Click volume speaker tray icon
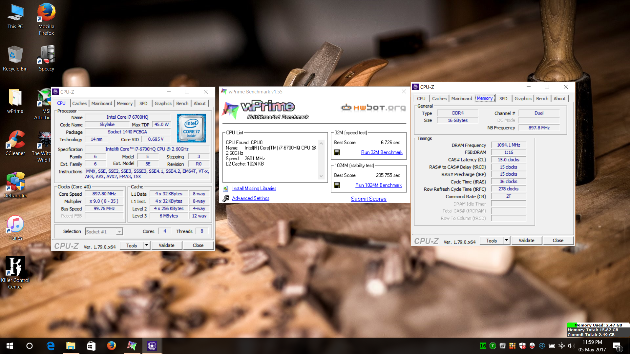The width and height of the screenshot is (630, 354). coord(571,346)
